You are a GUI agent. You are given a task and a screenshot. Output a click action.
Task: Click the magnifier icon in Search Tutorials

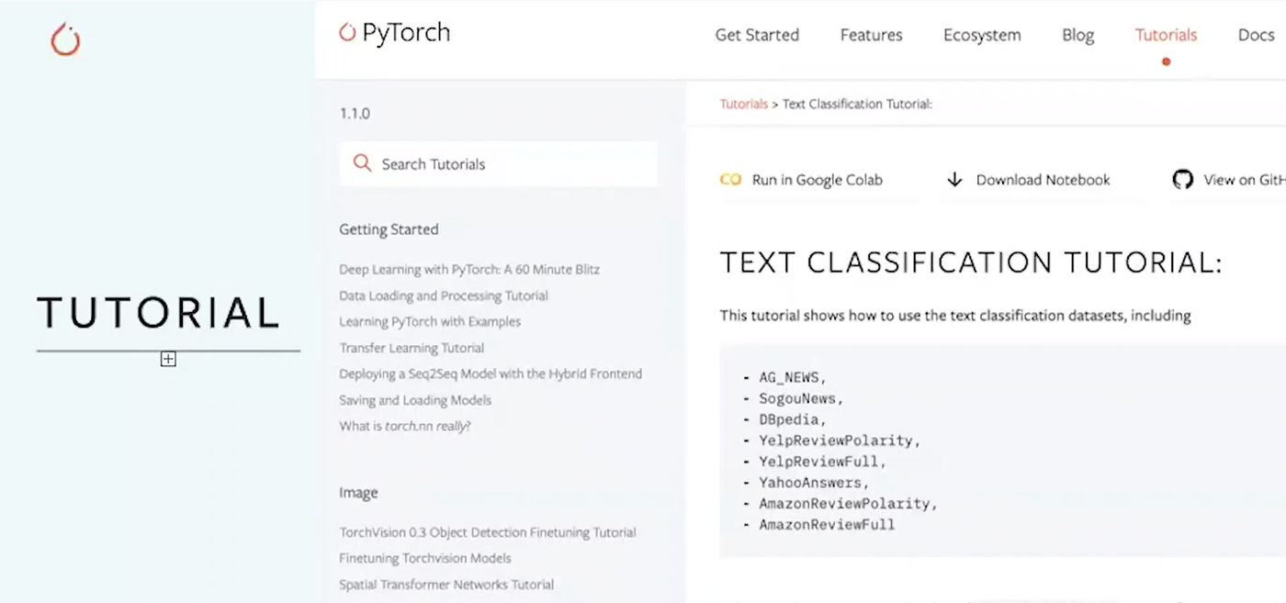click(363, 163)
